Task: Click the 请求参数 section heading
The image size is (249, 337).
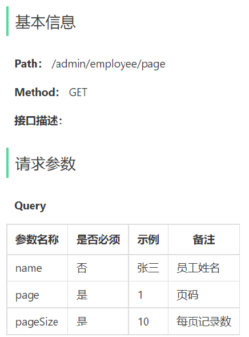Action: [45, 164]
